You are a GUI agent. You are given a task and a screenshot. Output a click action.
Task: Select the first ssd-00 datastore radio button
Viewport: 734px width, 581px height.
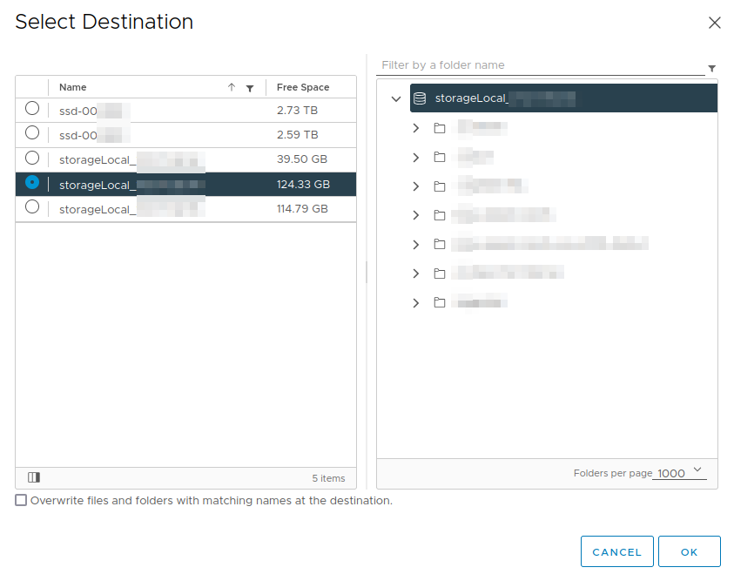(31, 110)
